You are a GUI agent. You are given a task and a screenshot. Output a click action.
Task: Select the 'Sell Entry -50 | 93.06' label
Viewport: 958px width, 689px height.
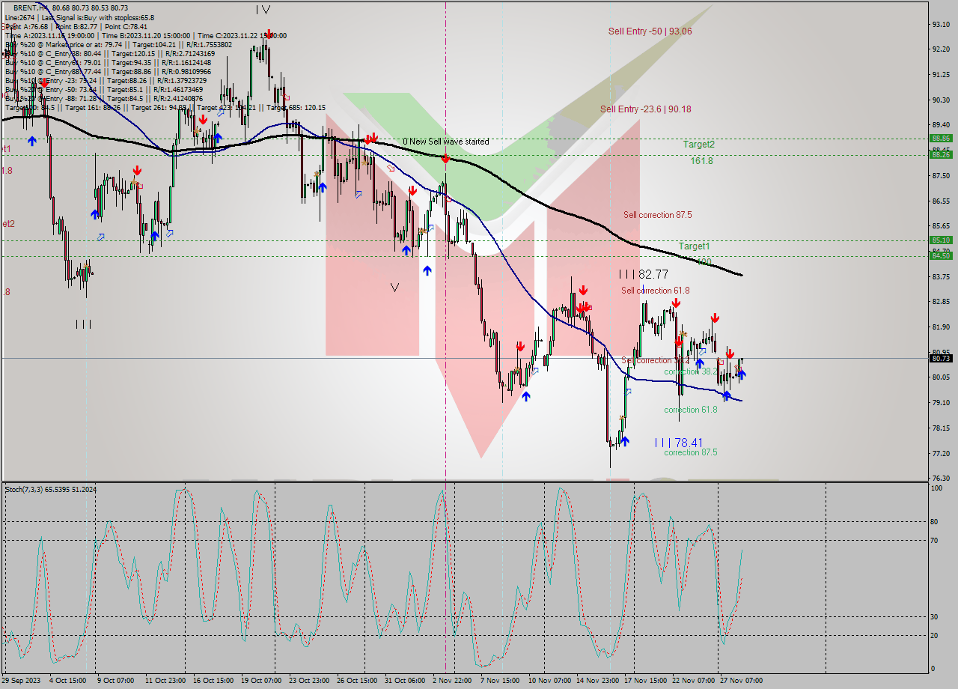pos(650,31)
